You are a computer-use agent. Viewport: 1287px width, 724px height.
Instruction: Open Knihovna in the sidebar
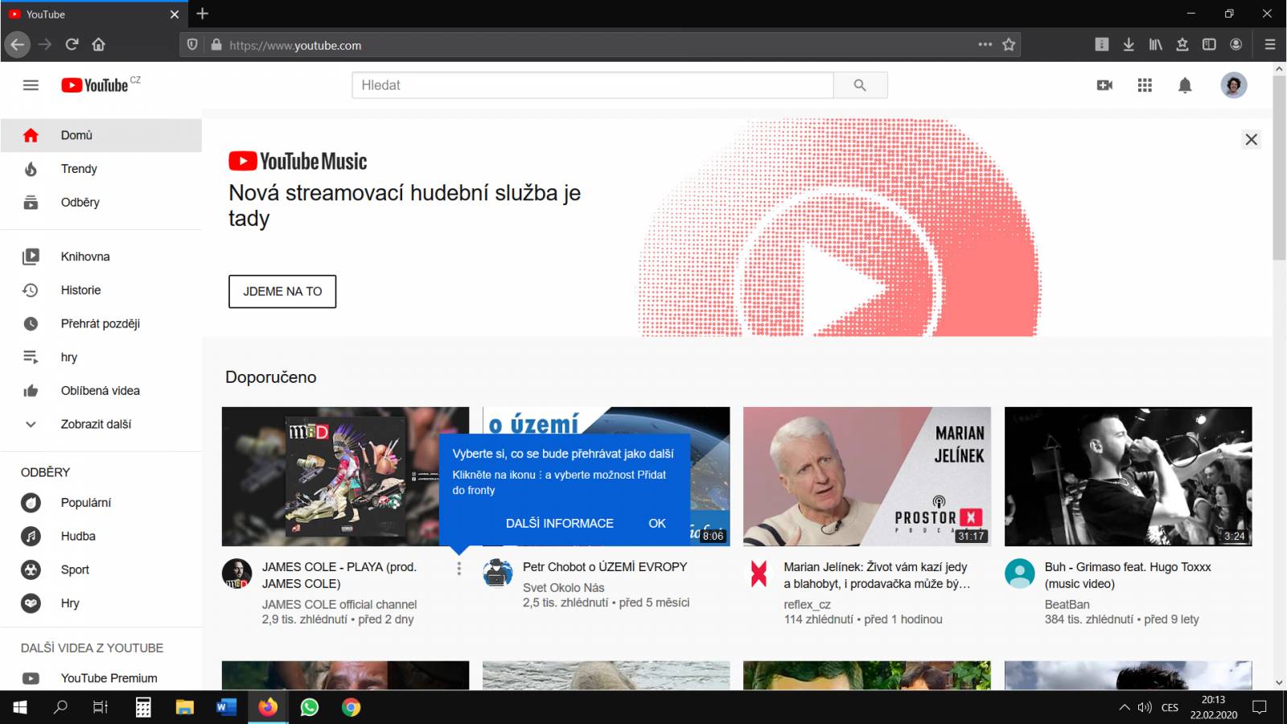(101, 257)
